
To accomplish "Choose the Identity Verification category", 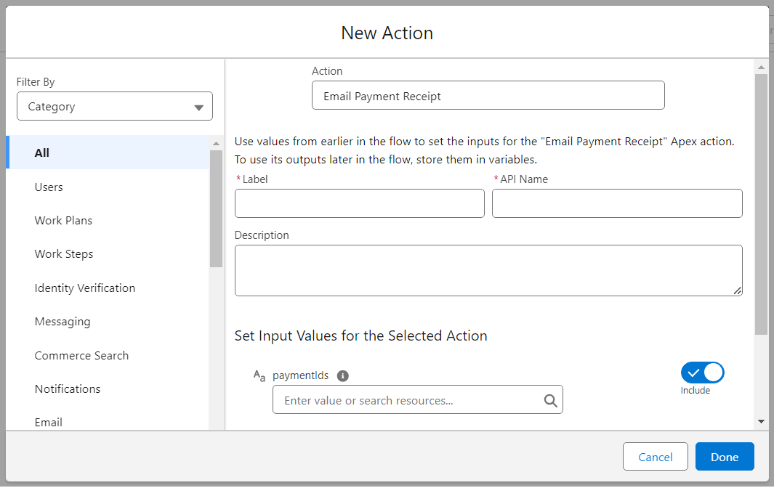I will tap(85, 288).
